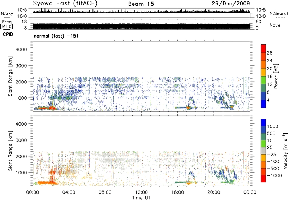Click the "2000" range tick in the velocity panel

(x=21, y=156)
